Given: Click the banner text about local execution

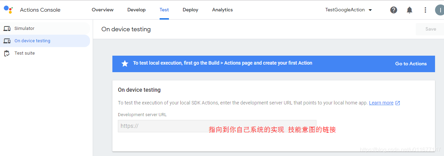Looking at the screenshot, I should click(223, 63).
